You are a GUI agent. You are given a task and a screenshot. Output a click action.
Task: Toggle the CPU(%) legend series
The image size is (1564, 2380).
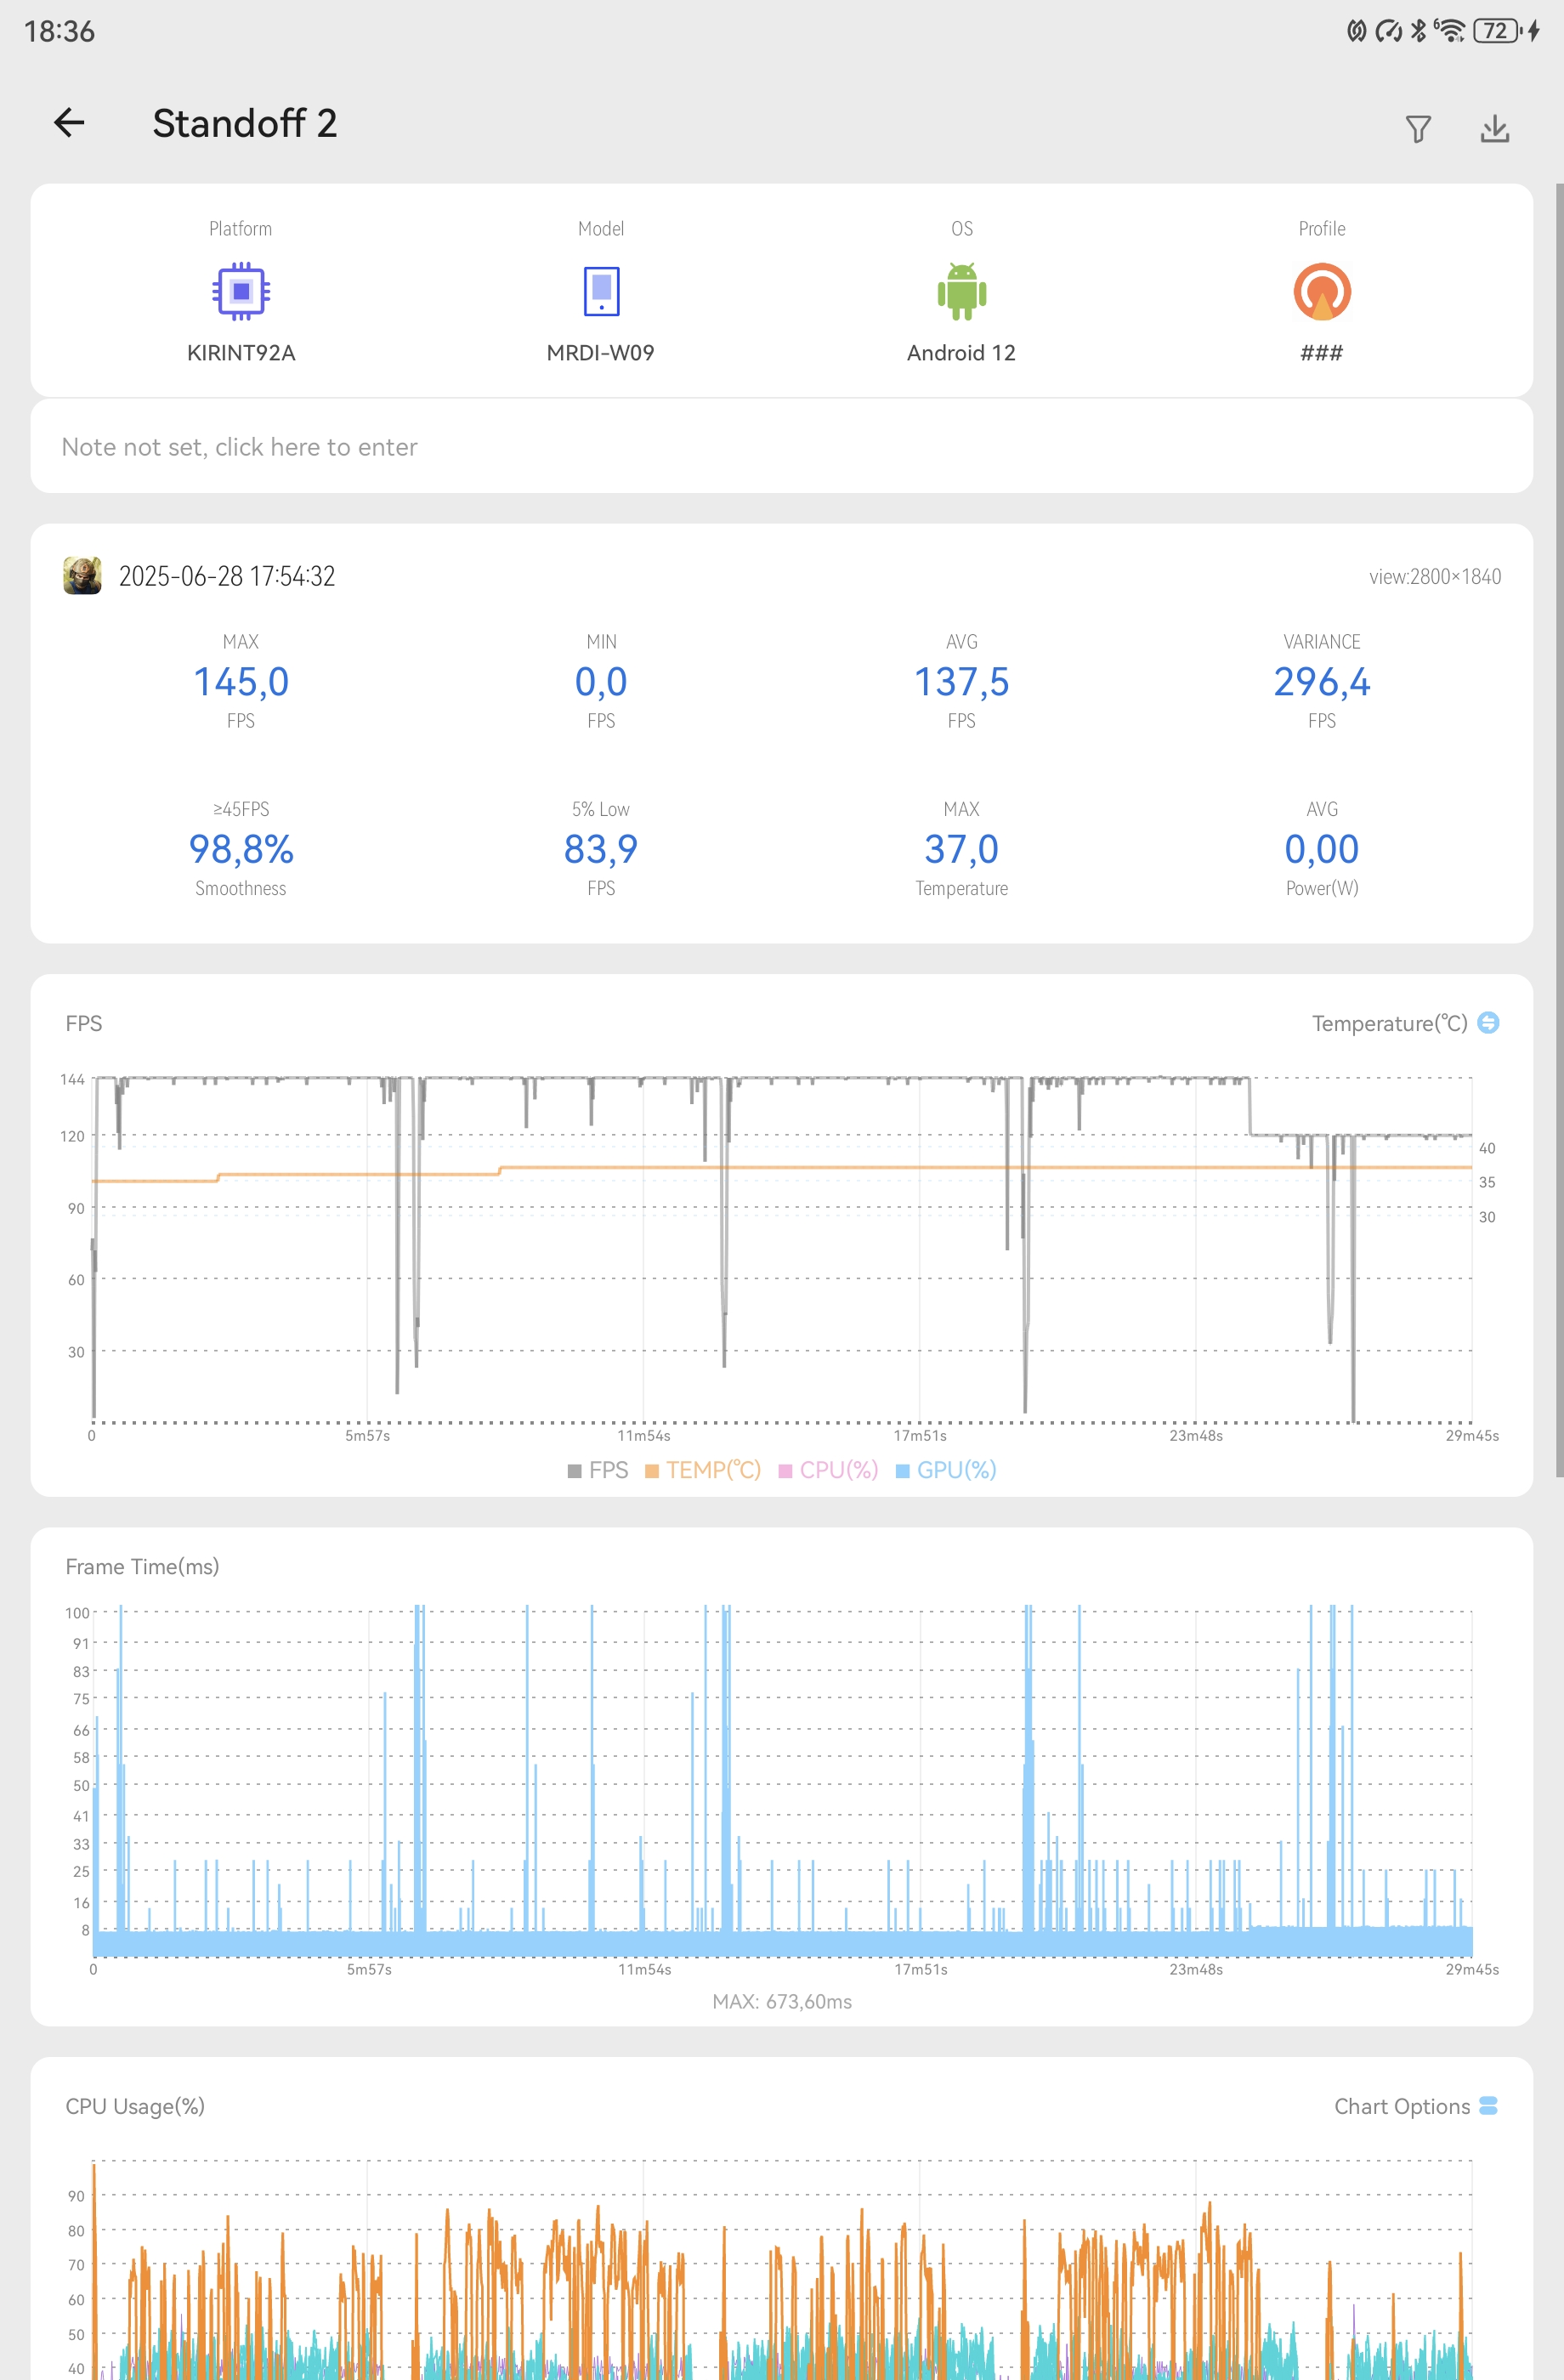pyautogui.click(x=828, y=1470)
